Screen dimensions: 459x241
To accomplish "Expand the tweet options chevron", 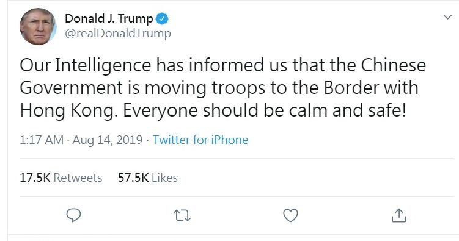I will 447,17.
